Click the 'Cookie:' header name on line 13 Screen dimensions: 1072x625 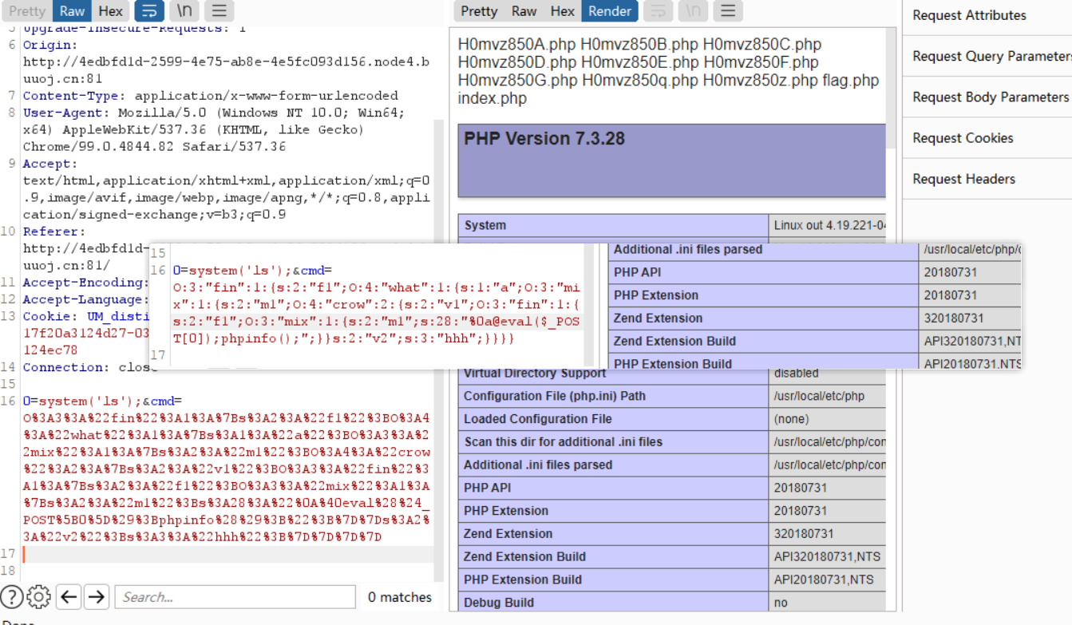(x=50, y=316)
